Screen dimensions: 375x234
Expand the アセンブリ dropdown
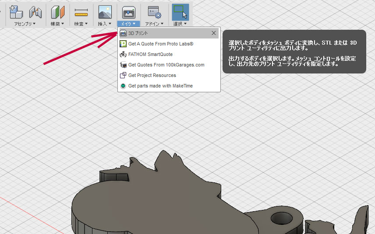point(25,24)
